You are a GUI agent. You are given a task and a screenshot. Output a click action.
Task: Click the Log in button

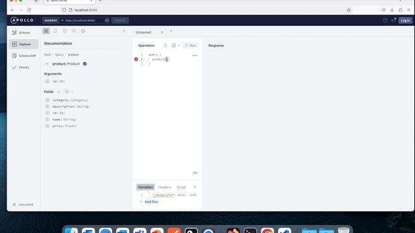(405, 20)
